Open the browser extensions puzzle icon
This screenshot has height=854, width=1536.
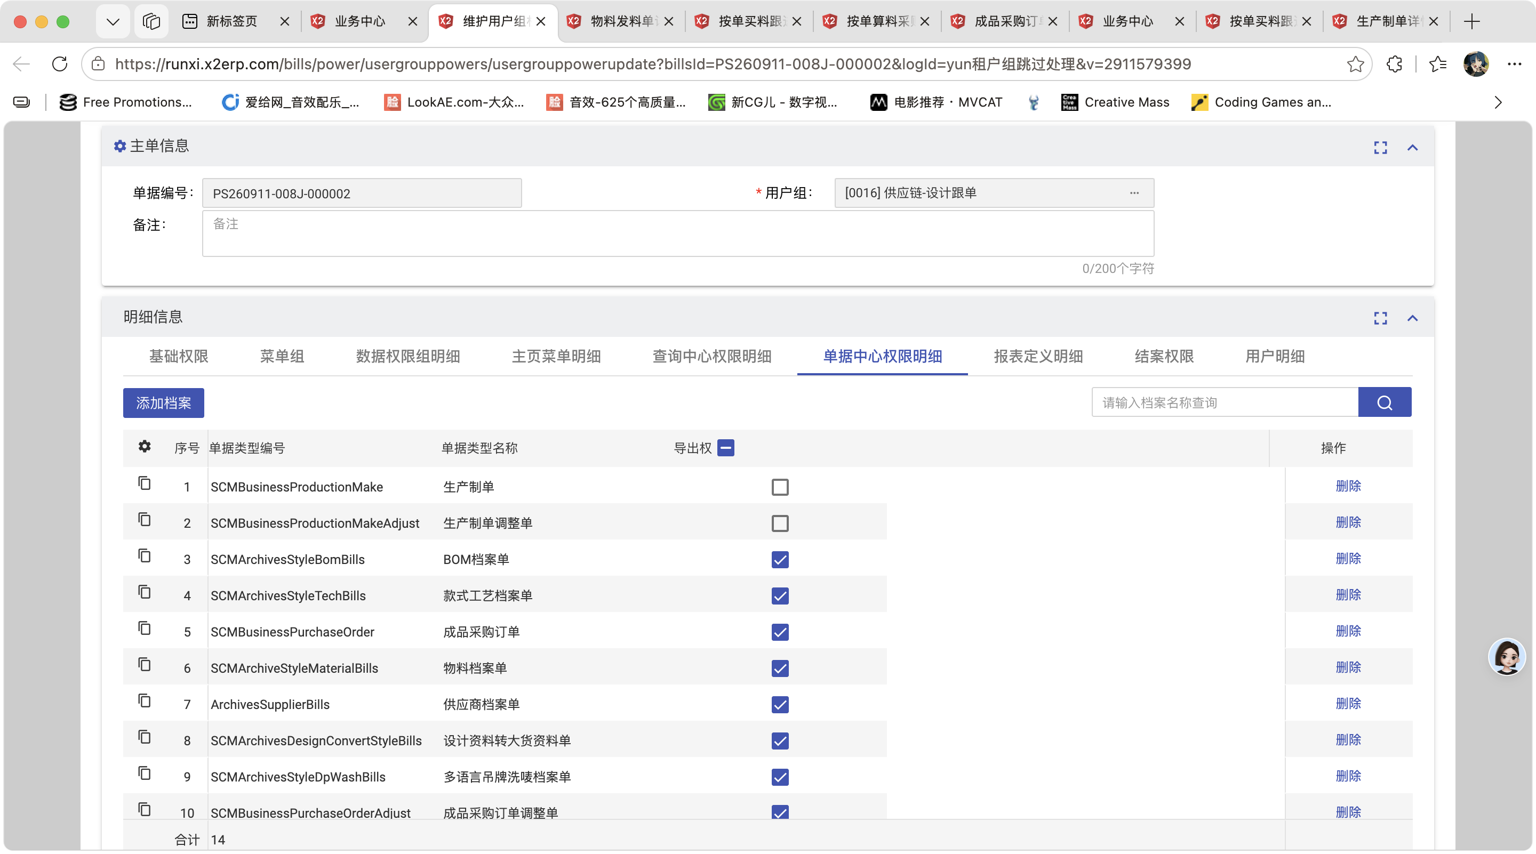point(1394,64)
